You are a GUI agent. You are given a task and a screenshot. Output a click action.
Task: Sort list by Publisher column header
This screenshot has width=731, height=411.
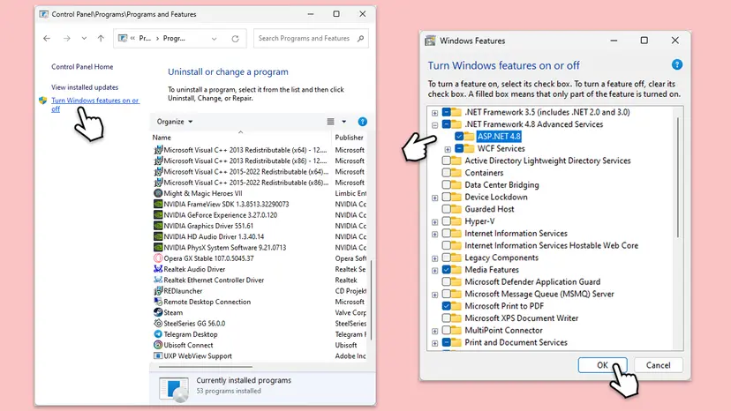pos(349,138)
